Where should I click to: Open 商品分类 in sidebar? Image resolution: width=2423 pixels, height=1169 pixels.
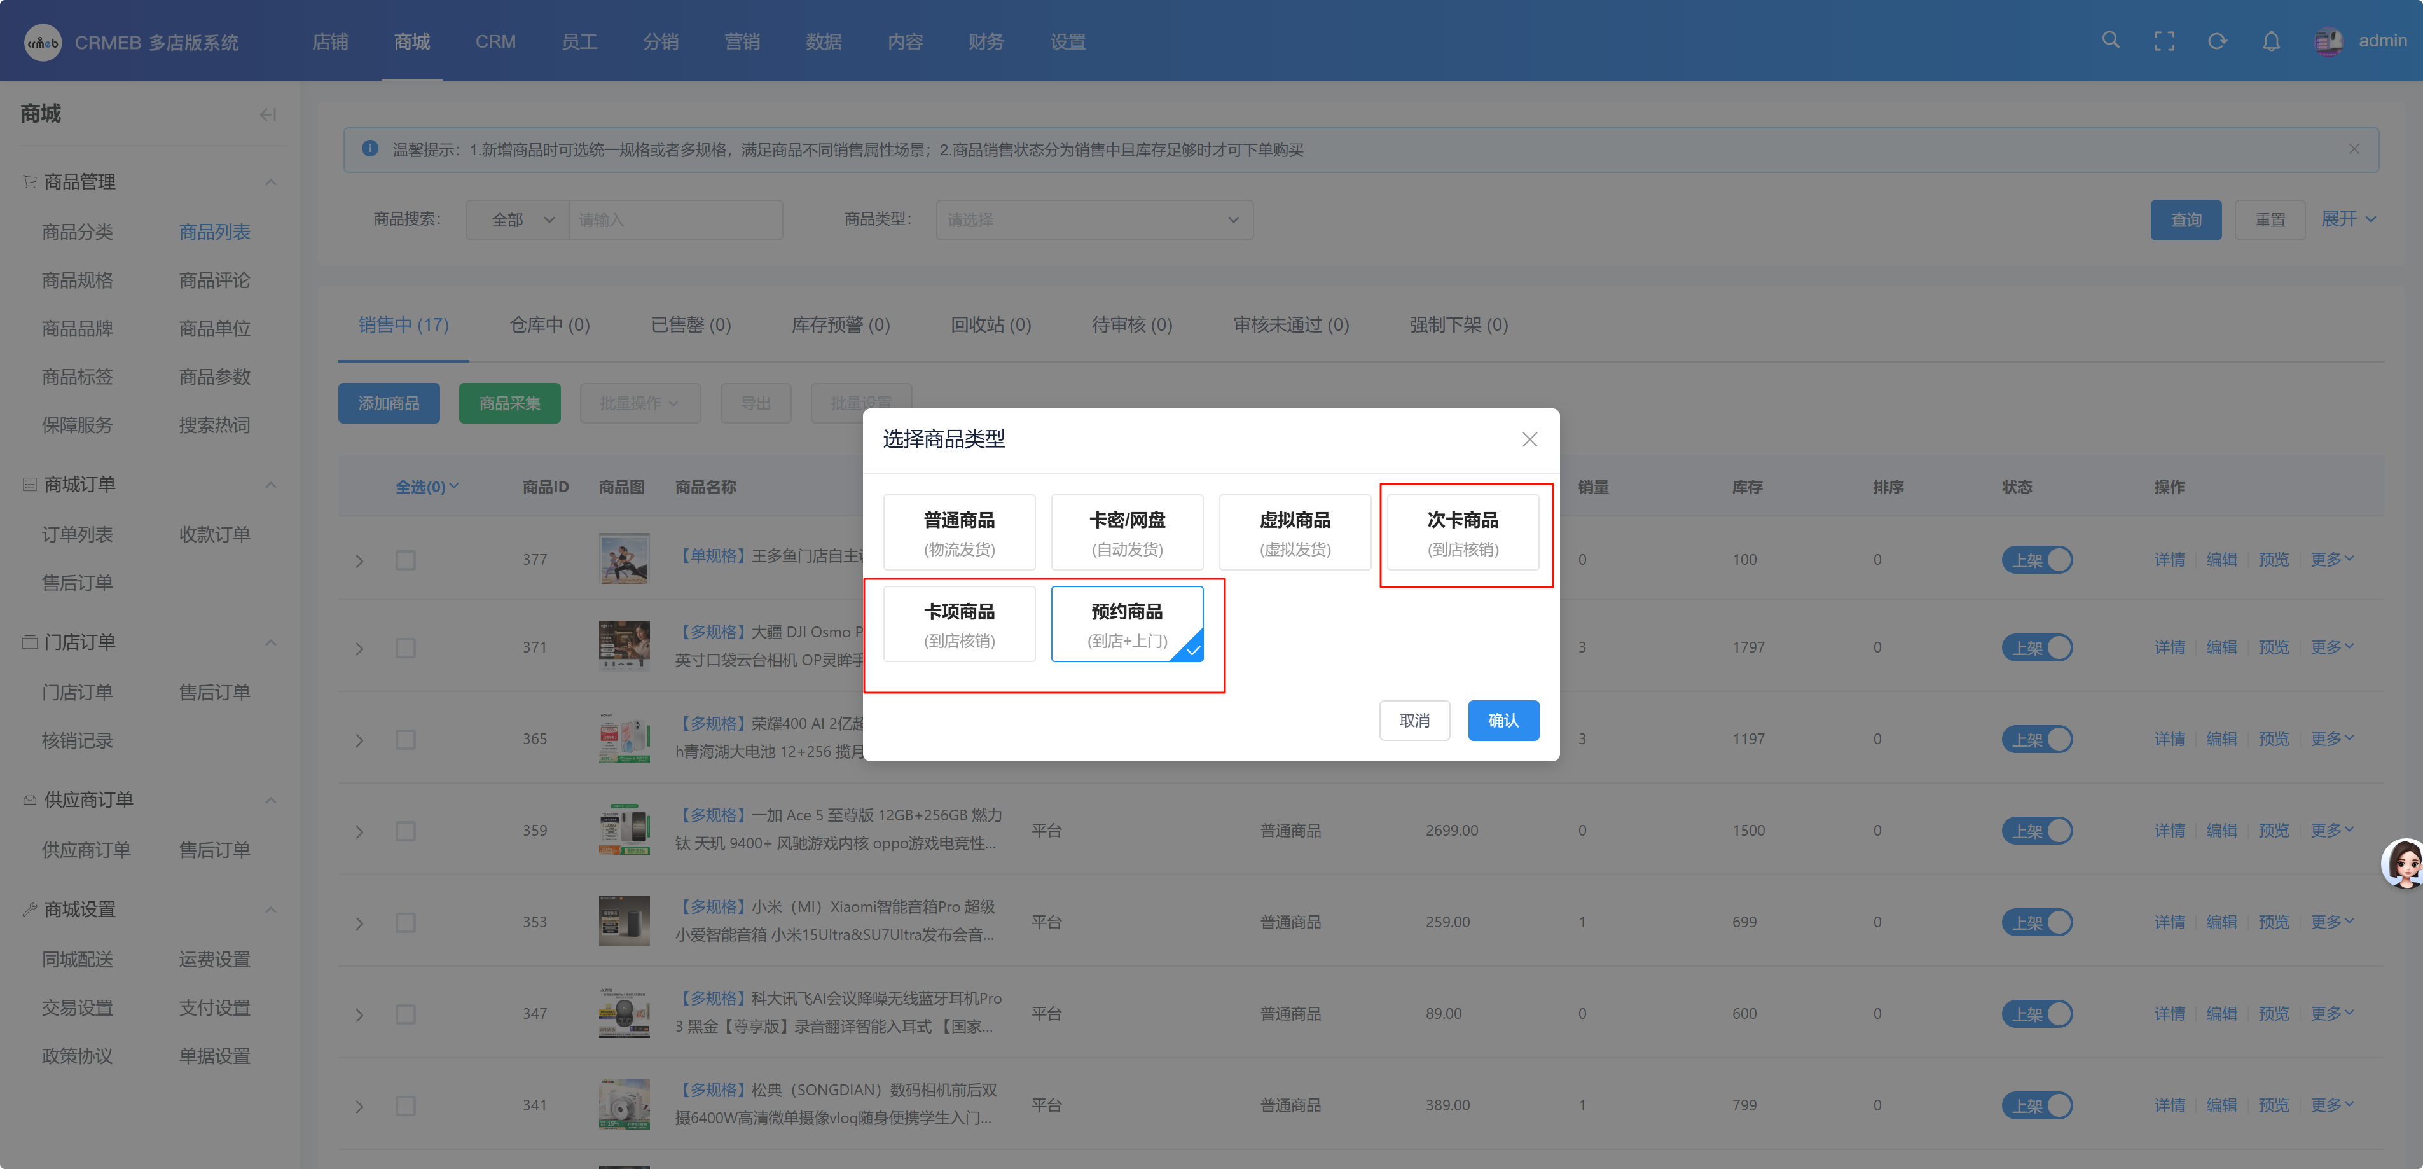[77, 232]
